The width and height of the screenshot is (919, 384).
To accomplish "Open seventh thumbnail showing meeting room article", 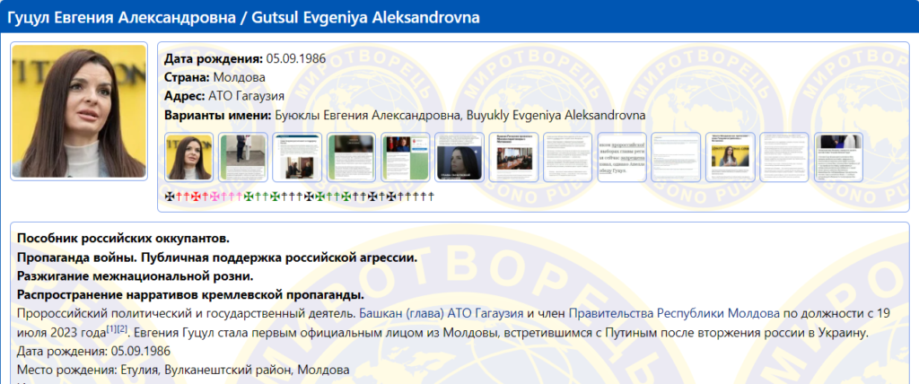I will click(513, 158).
